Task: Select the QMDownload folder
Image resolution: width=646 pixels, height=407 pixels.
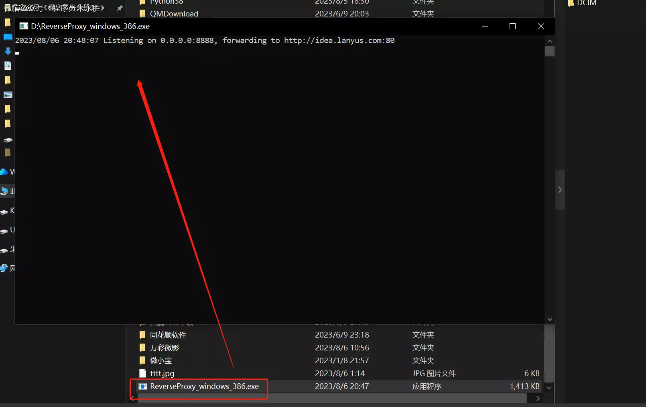Action: click(x=174, y=14)
